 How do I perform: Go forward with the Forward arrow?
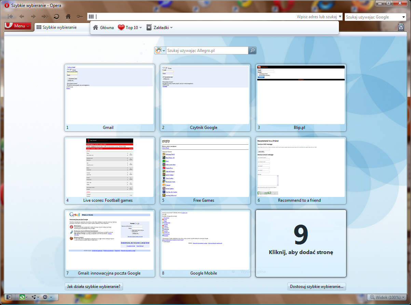coord(33,16)
